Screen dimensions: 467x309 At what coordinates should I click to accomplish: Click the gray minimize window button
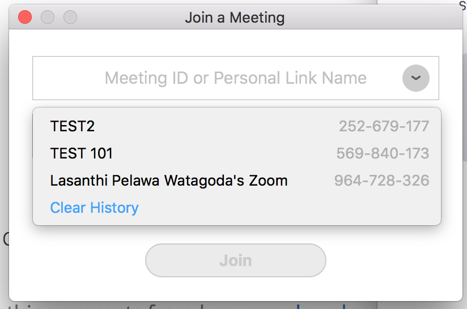(48, 17)
